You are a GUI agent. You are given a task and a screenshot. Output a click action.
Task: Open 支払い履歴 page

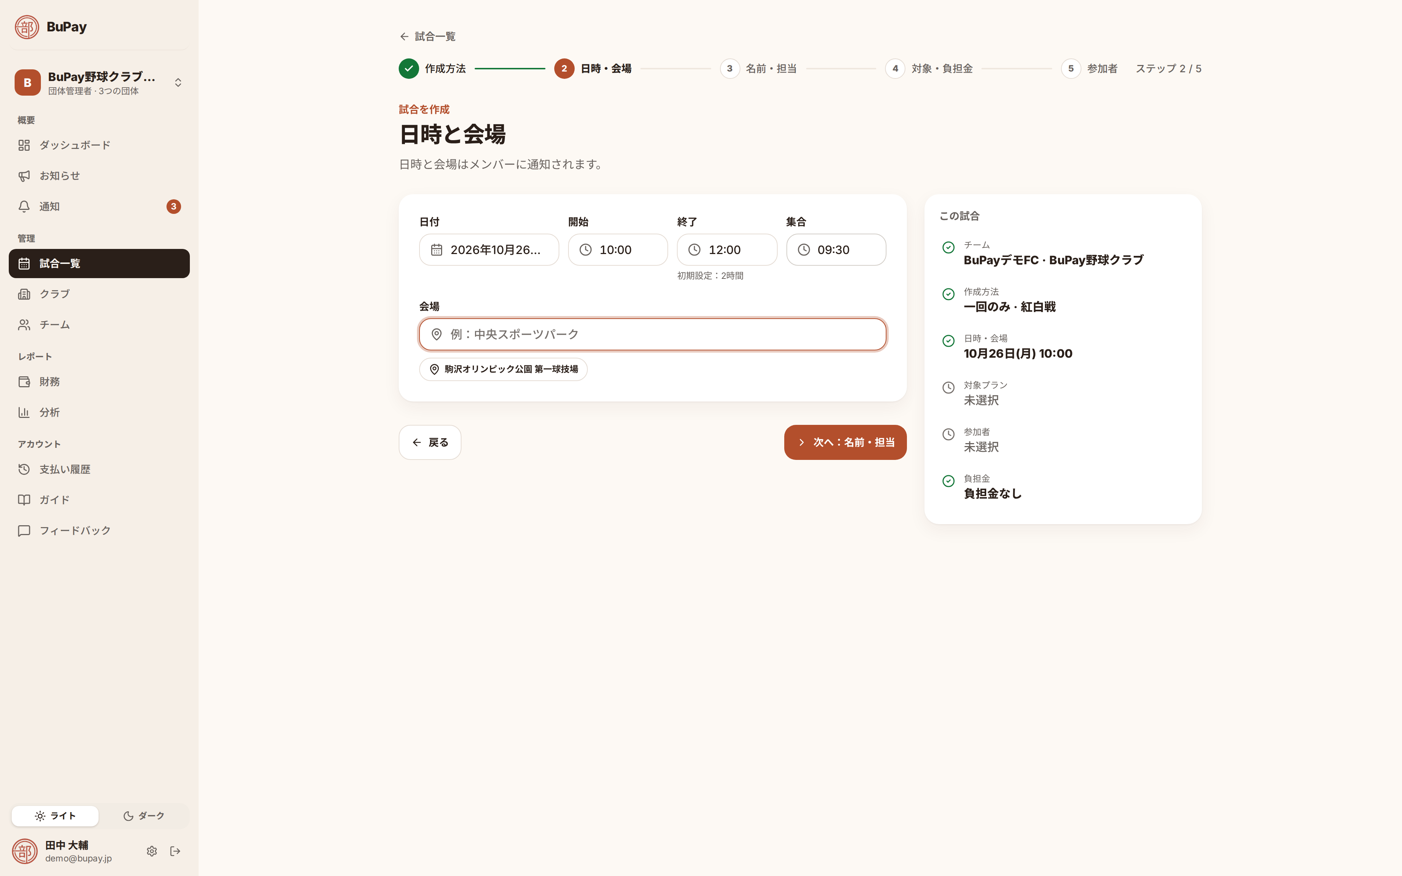tap(99, 469)
